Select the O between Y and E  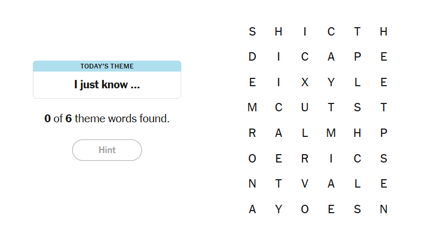pyautogui.click(x=305, y=210)
